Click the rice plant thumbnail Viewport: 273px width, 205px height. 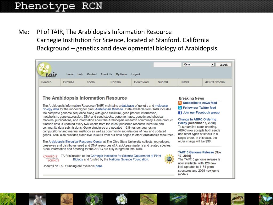[x=8, y=199]
